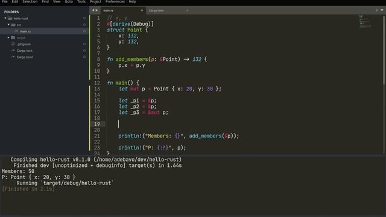Screen dimensions: 386x217
Task: Collapse the hello-rust folder arrow
Action: pos(5,18)
